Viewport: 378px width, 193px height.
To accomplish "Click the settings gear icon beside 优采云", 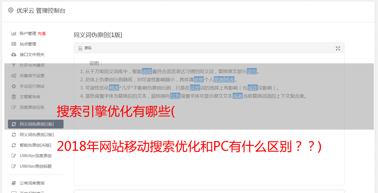I will point(11,10).
